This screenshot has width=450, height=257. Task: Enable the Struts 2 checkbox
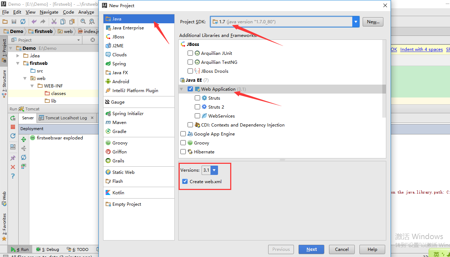point(197,107)
